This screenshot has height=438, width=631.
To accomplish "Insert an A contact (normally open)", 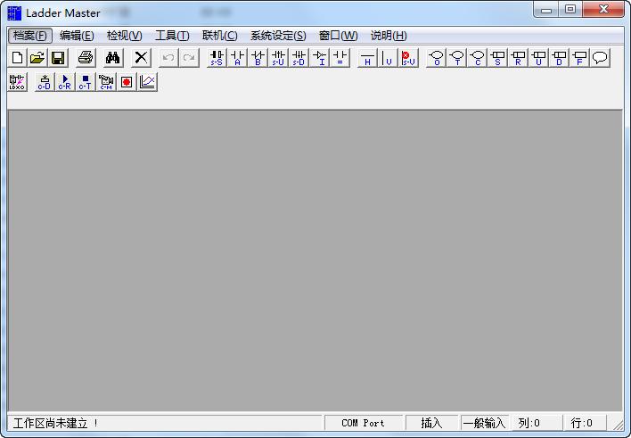I will coord(237,58).
